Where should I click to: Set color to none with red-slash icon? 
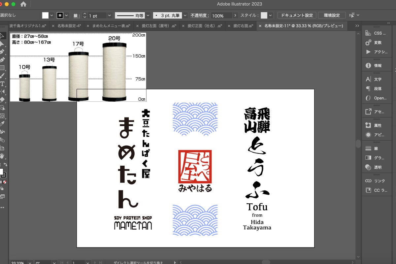5,182
